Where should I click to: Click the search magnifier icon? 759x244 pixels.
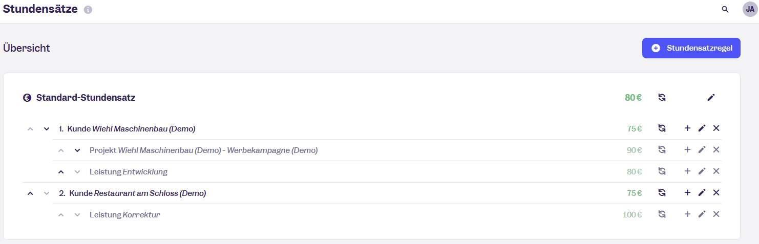(x=725, y=9)
